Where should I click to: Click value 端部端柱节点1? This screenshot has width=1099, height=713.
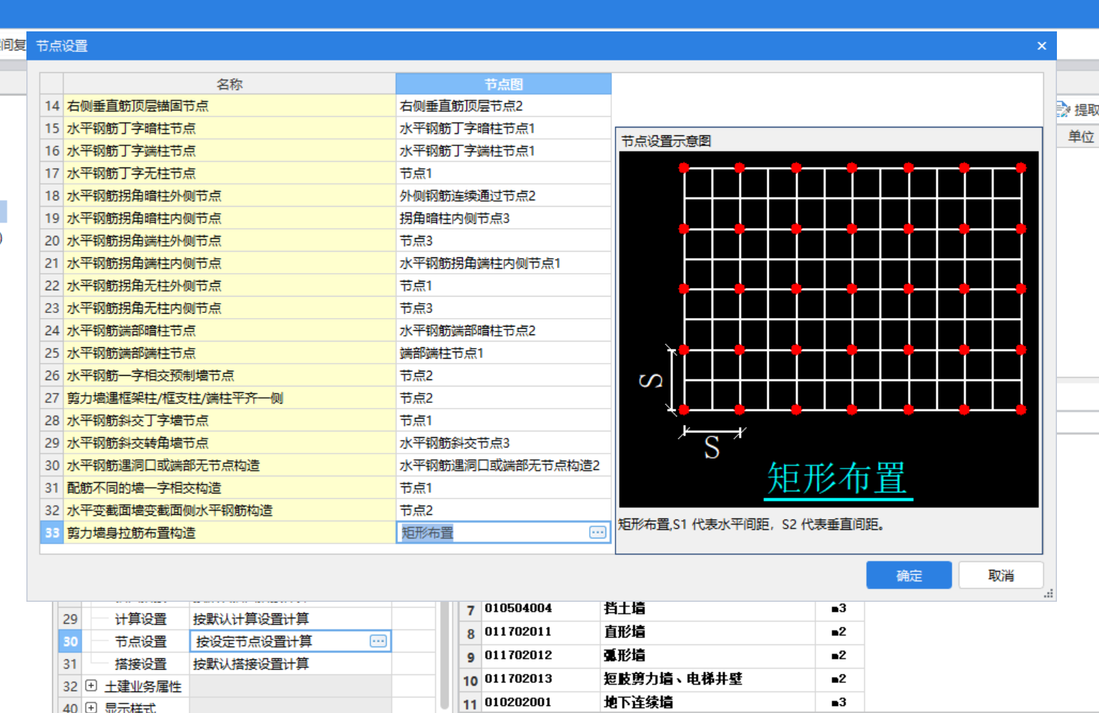tap(441, 353)
